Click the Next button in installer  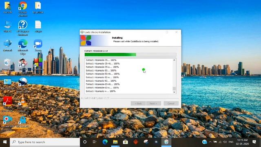coord(153,103)
